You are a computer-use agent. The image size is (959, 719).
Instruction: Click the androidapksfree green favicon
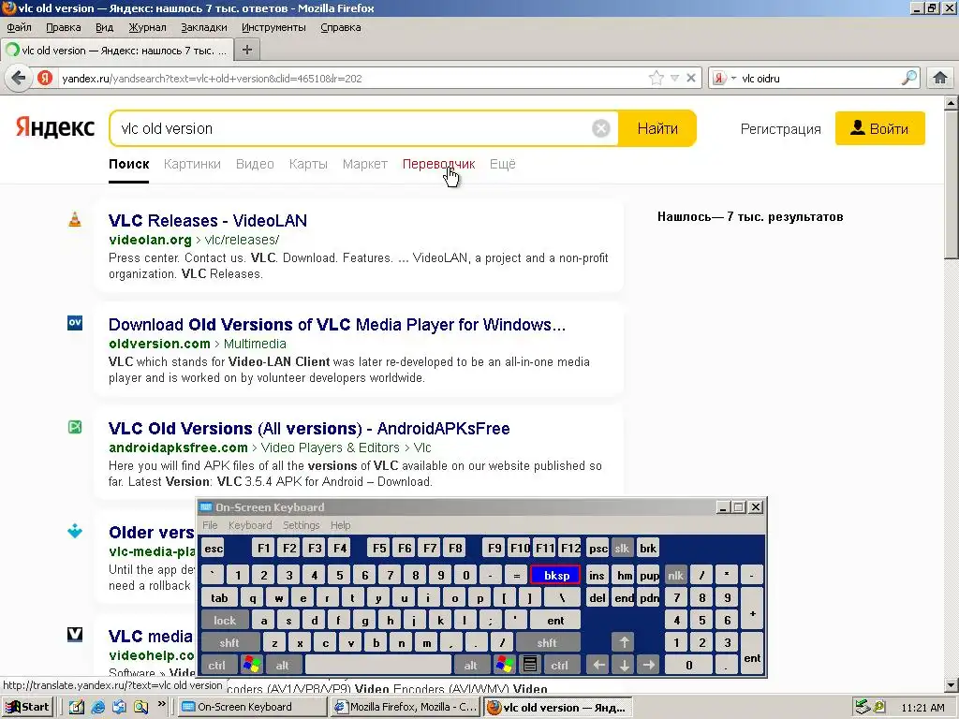pyautogui.click(x=75, y=426)
